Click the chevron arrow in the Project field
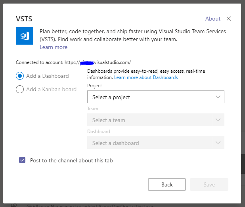Viewport: 245px width, 207px height. click(218, 97)
